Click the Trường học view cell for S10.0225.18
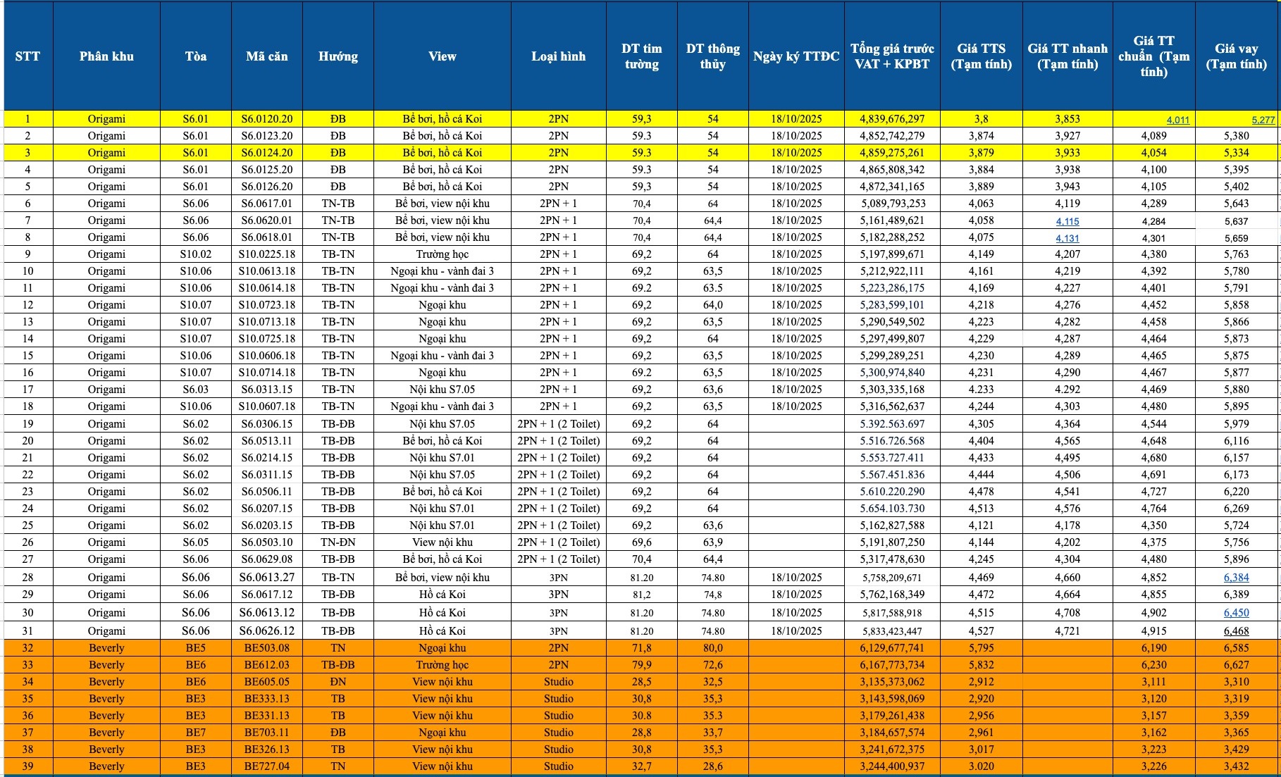This screenshot has width=1281, height=777. click(442, 254)
